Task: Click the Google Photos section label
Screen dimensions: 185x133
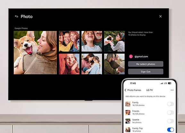Action: coord(21,28)
